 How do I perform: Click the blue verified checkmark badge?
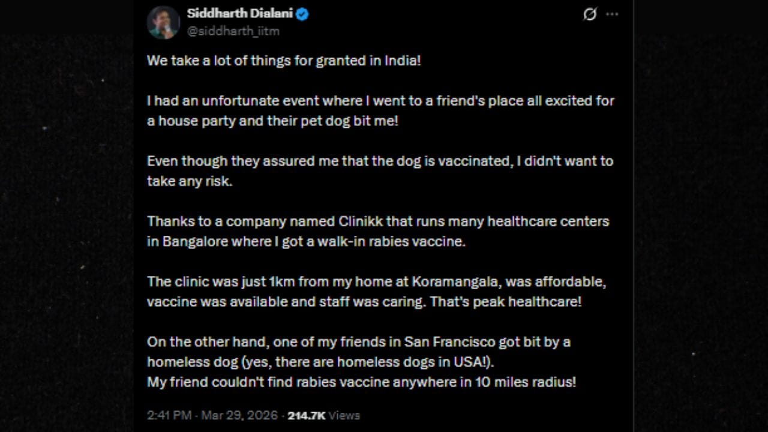coord(302,13)
